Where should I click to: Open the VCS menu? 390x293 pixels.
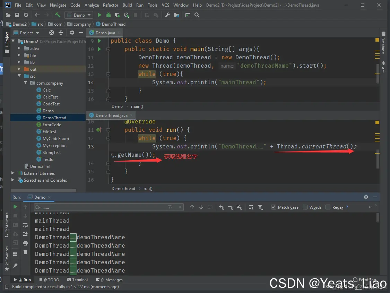click(165, 5)
